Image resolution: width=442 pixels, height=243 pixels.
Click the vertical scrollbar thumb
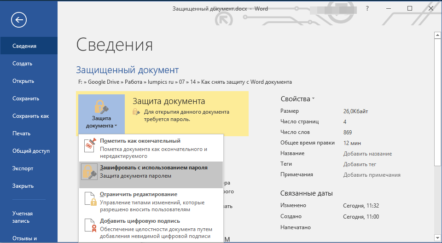(437, 103)
